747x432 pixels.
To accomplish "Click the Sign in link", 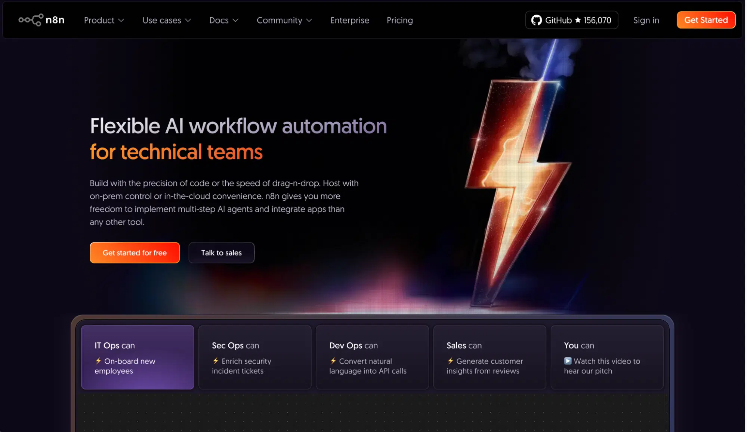I will [x=646, y=20].
